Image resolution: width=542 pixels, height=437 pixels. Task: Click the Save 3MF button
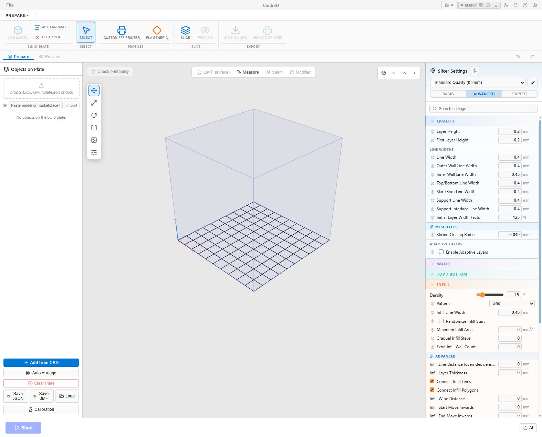pyautogui.click(x=42, y=396)
